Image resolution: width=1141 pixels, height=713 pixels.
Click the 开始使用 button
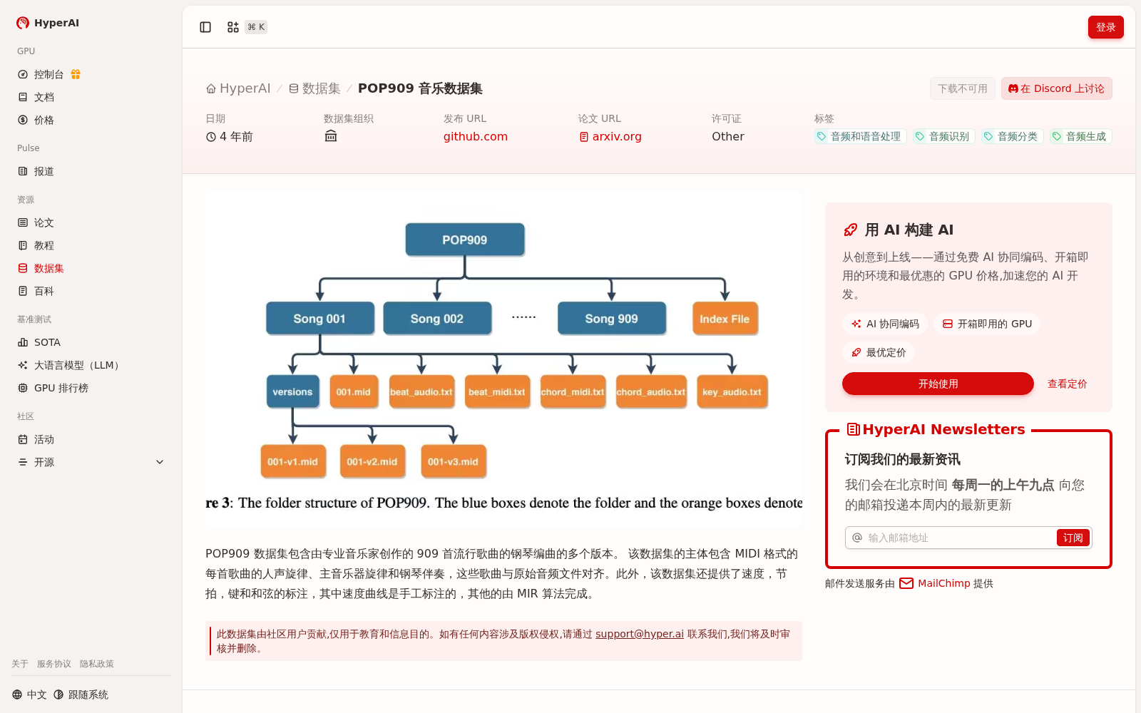pyautogui.click(x=938, y=384)
